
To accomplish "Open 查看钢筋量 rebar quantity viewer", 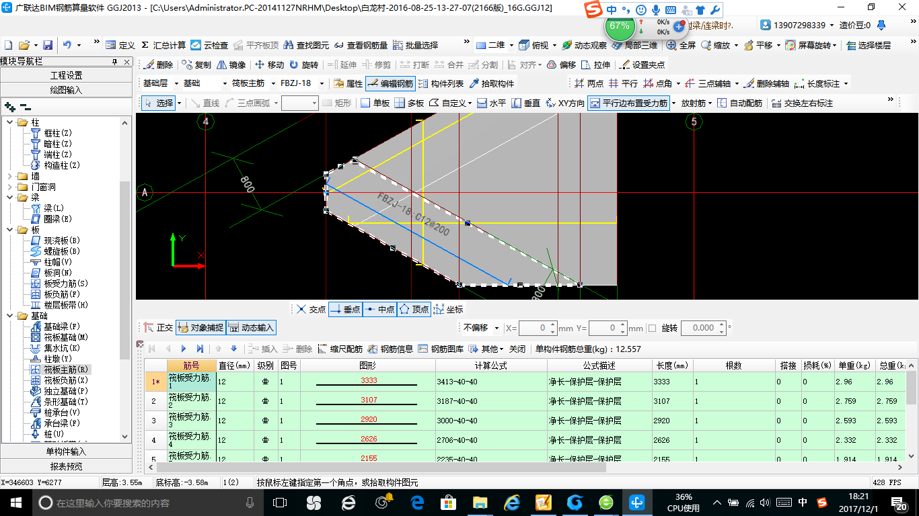I will pyautogui.click(x=361, y=45).
